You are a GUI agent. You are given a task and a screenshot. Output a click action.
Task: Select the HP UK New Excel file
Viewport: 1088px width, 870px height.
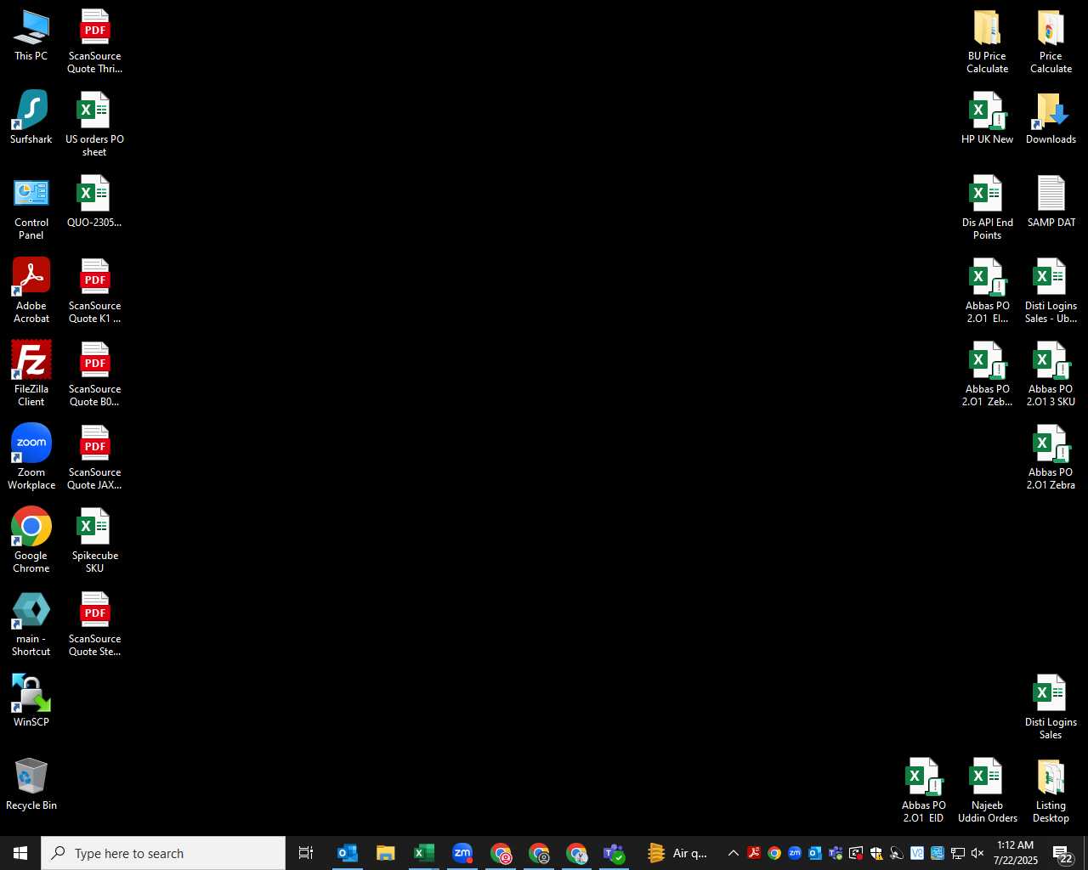pyautogui.click(x=987, y=118)
